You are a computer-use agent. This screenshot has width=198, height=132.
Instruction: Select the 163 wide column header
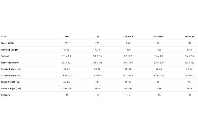click(x=128, y=37)
